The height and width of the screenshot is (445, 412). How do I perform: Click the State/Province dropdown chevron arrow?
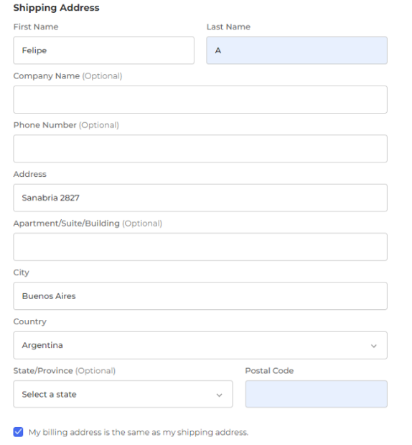coord(219,395)
